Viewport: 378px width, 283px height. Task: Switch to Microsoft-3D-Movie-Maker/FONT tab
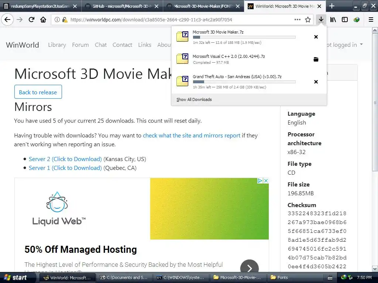(x=203, y=6)
